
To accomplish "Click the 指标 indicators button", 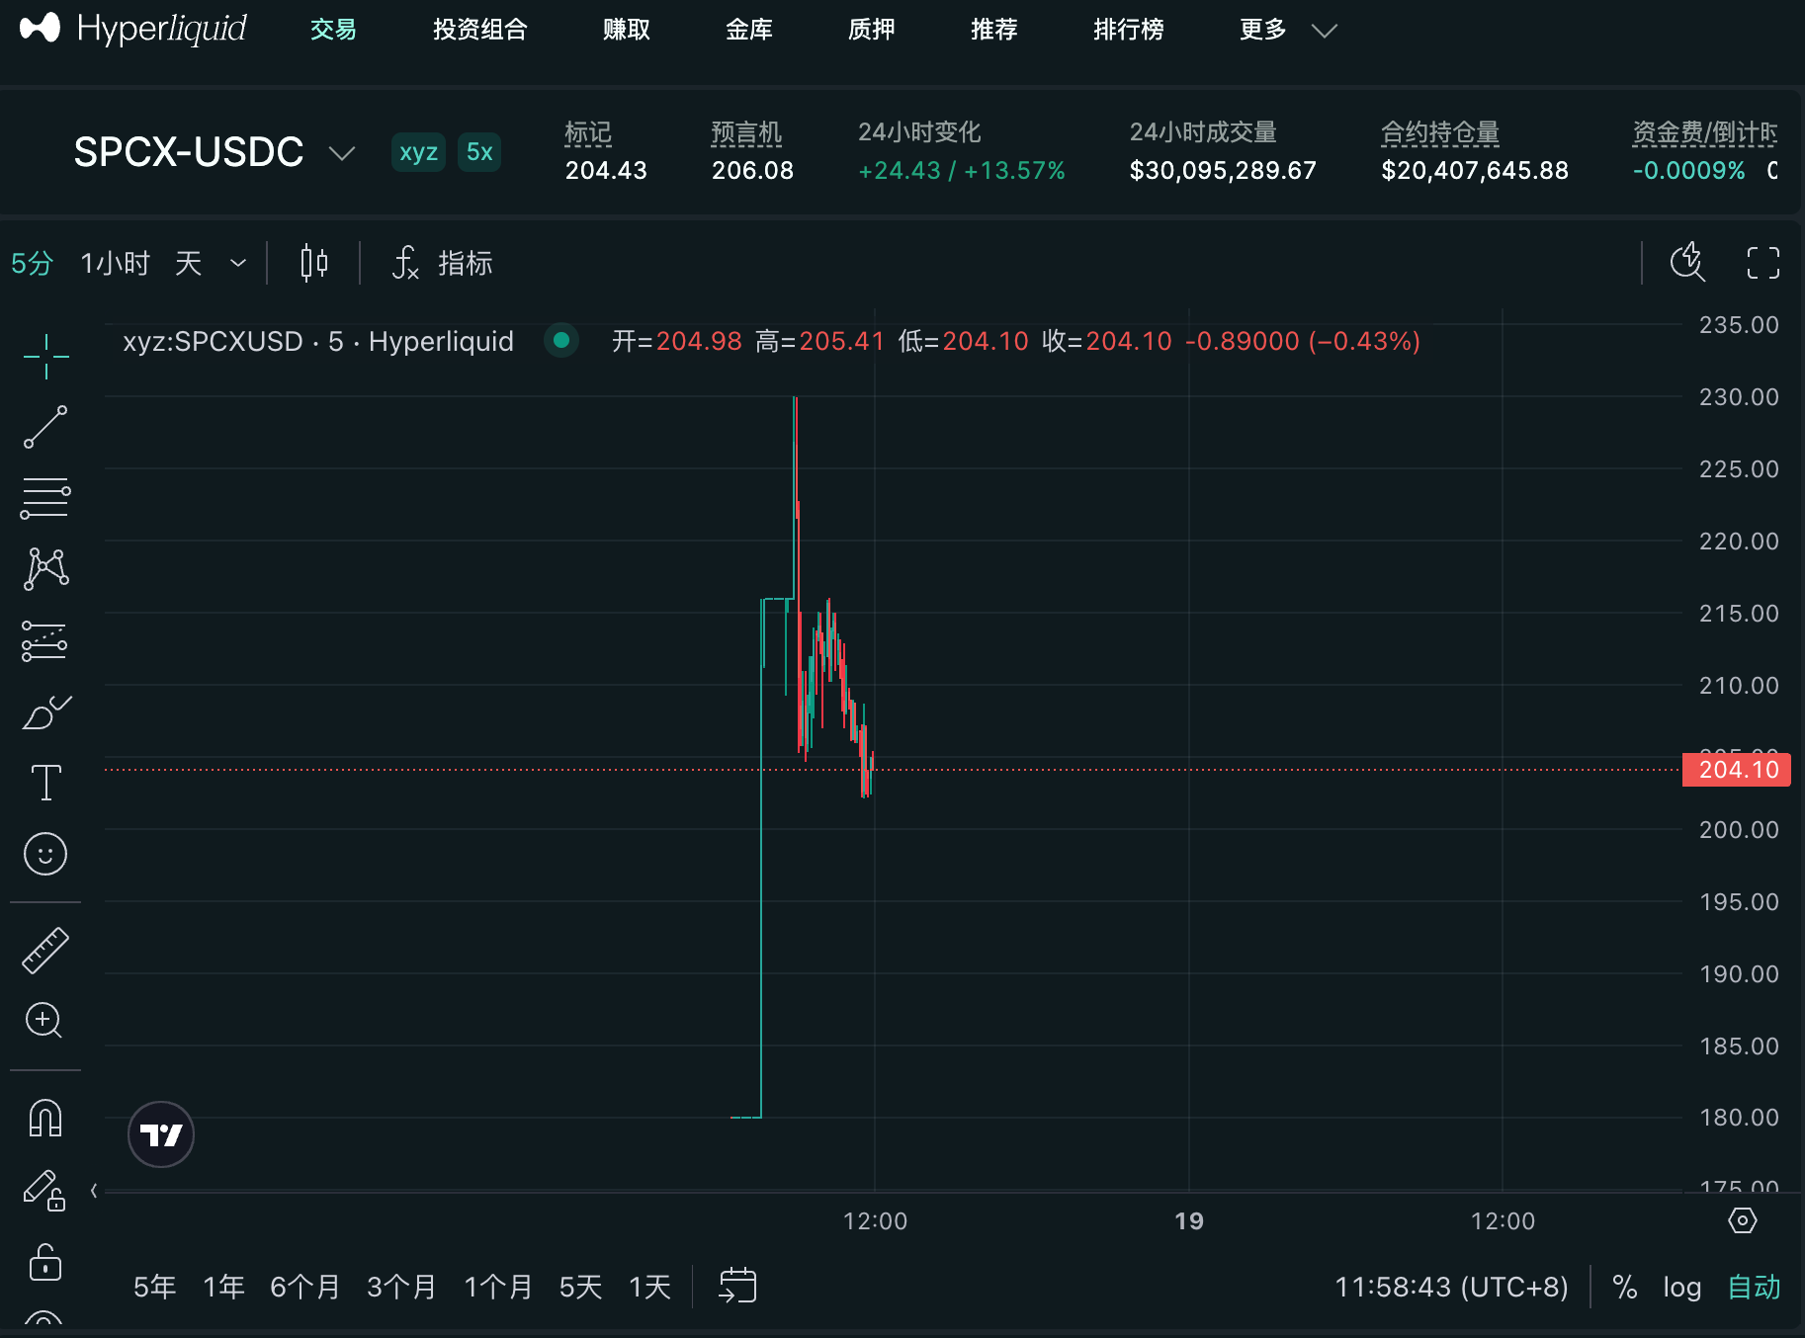I will click(x=465, y=263).
